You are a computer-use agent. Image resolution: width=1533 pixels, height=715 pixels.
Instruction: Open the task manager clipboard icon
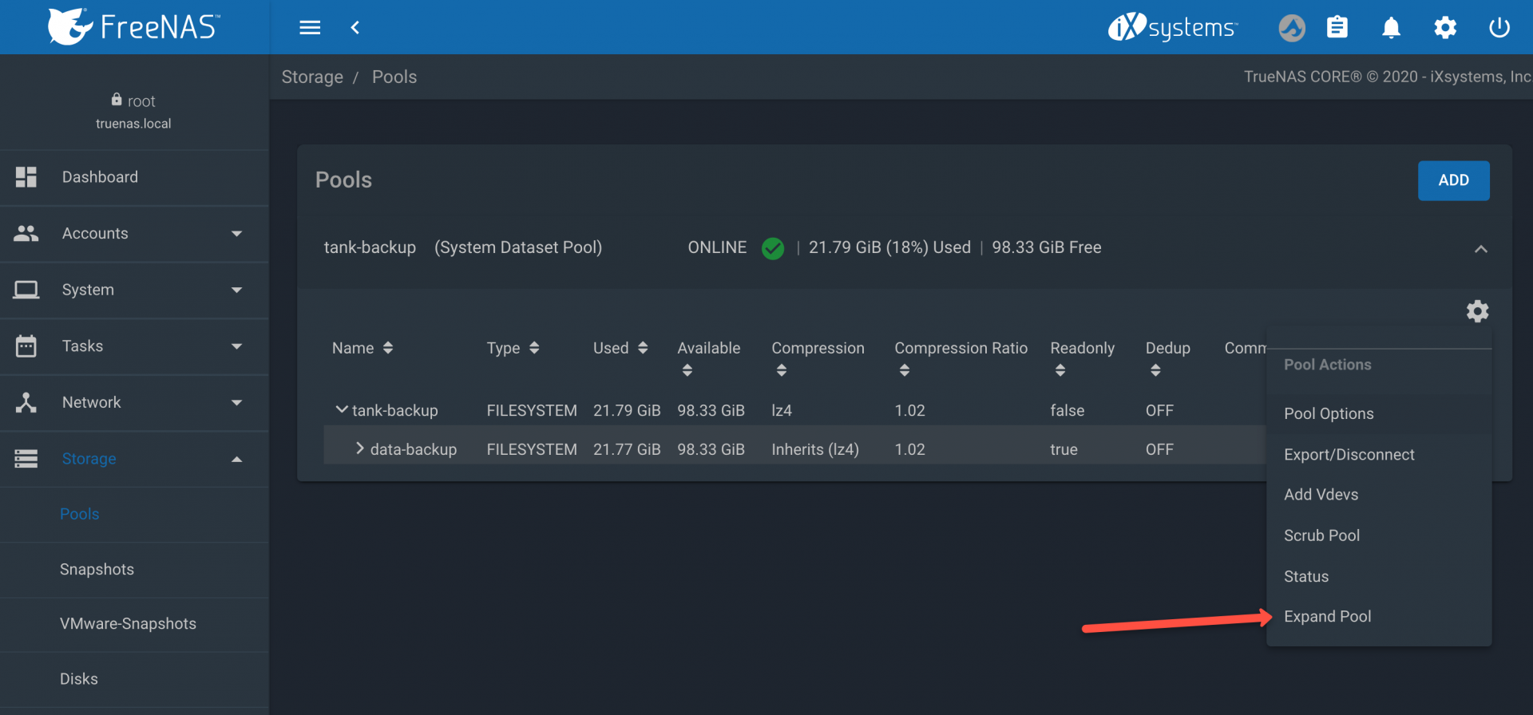coord(1337,28)
